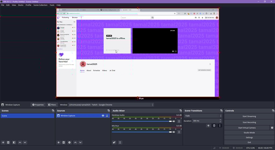Open the Edit menu
Image resolution: width=275 pixels, height=150 pixels.
[x=8, y=5]
